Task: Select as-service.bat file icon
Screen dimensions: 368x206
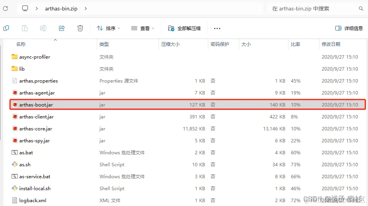Action: [x=15, y=176]
